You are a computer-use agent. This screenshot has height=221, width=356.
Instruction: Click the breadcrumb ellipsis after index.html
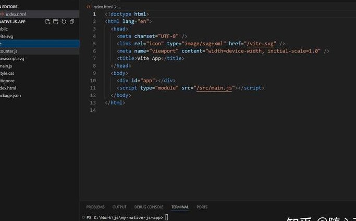(120, 7)
